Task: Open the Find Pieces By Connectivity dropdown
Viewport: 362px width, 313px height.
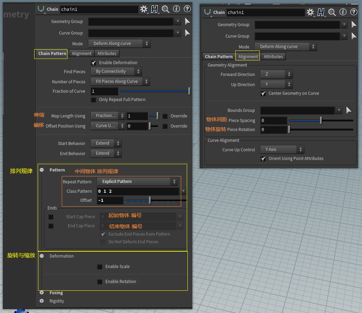Action: tap(116, 71)
